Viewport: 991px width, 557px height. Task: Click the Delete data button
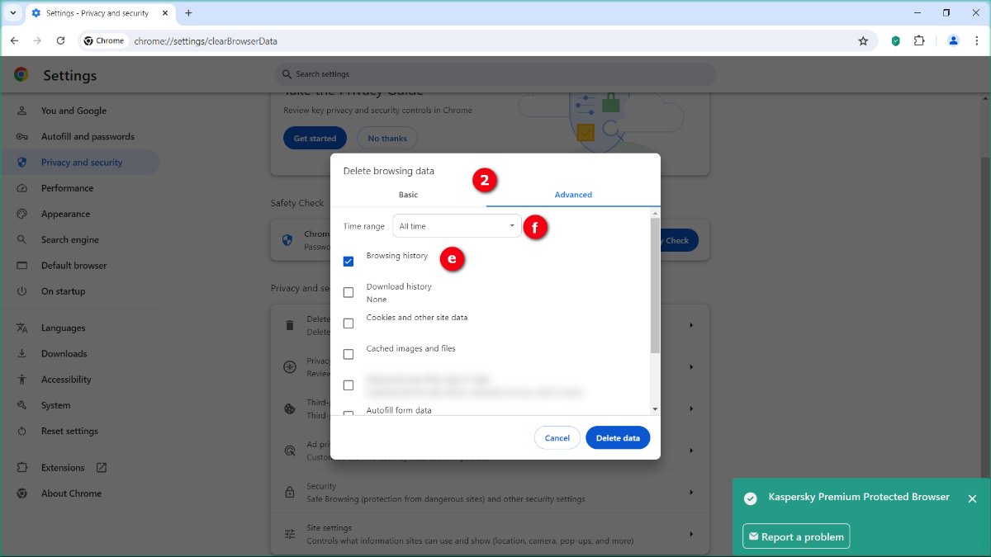(x=618, y=438)
